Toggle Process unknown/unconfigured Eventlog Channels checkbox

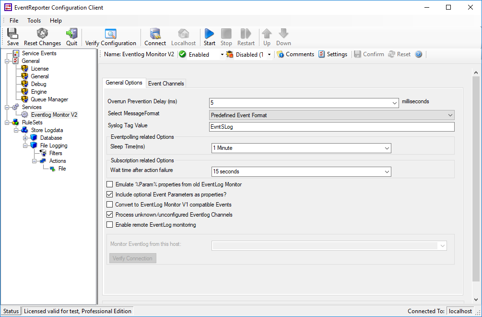click(x=110, y=215)
